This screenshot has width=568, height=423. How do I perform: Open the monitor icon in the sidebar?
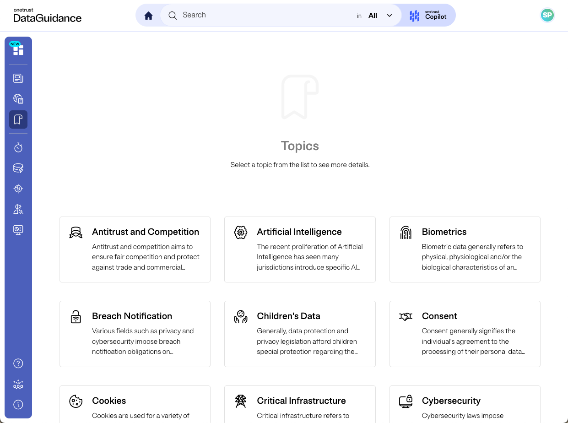point(18,229)
